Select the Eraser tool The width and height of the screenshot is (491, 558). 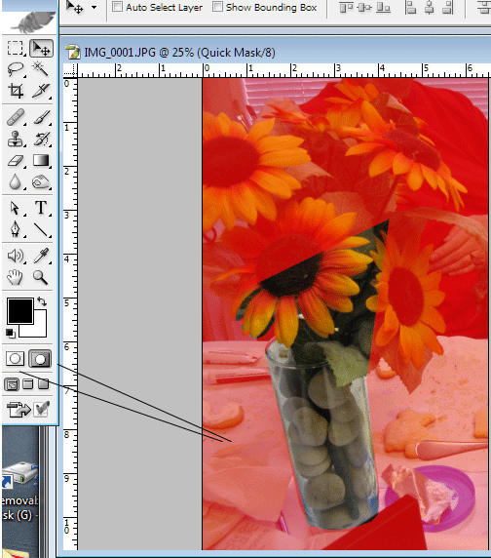[x=16, y=161]
